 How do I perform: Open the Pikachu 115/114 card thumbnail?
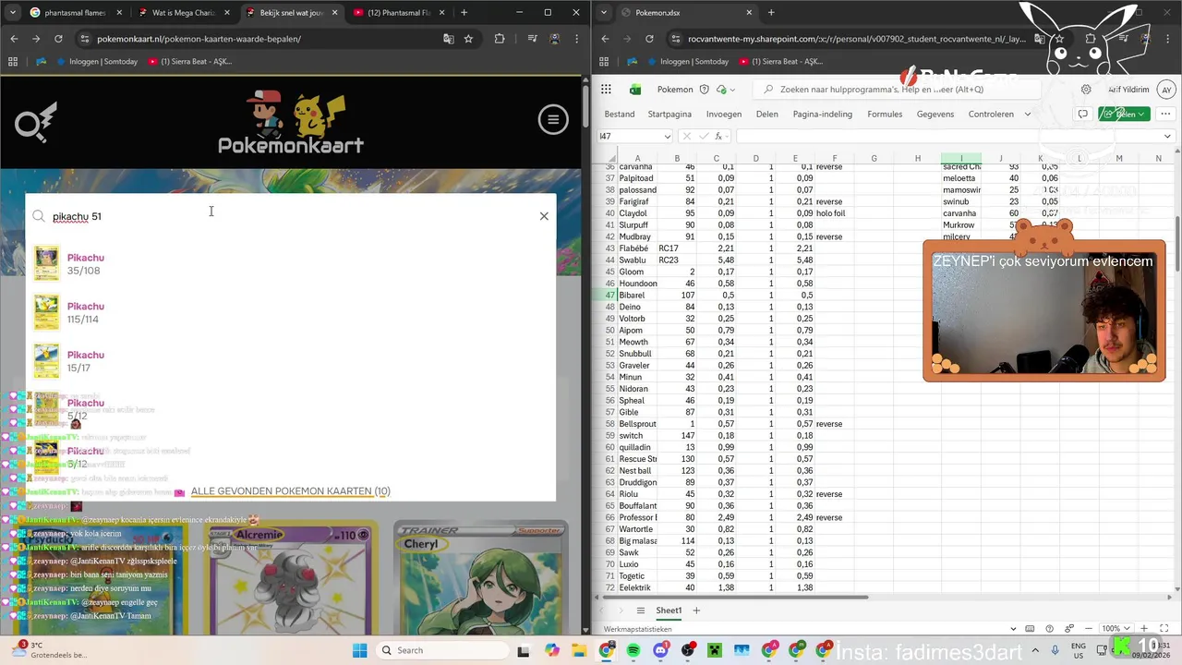(x=46, y=312)
